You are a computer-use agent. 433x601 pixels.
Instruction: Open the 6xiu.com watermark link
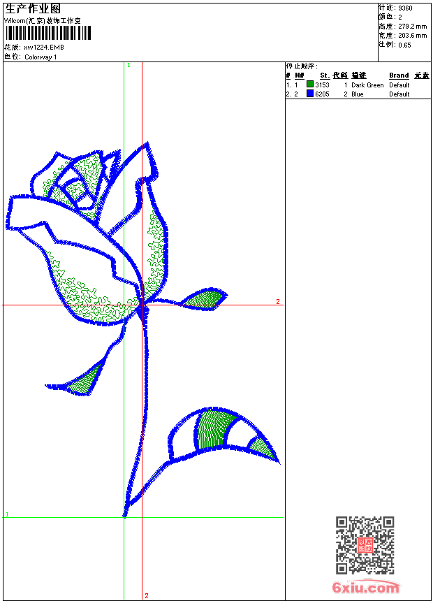click(x=365, y=588)
